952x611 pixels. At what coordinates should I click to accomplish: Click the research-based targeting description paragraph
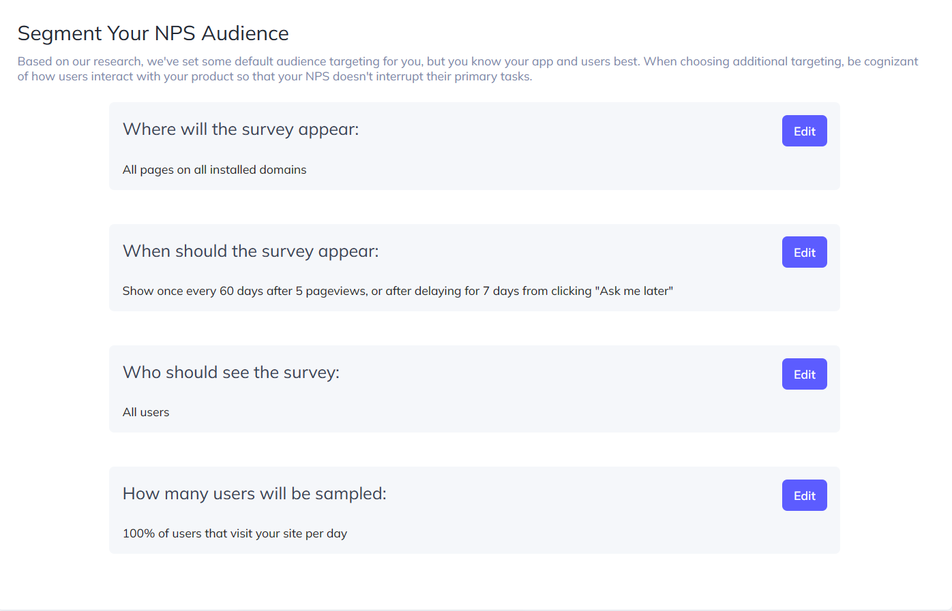(x=467, y=68)
